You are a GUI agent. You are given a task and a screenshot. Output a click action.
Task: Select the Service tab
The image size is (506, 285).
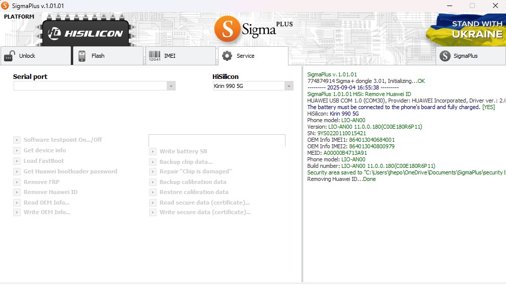point(253,56)
